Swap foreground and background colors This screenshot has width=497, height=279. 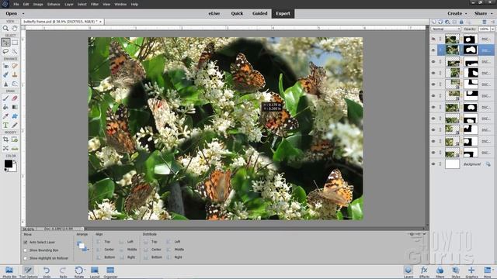pyautogui.click(x=15, y=161)
